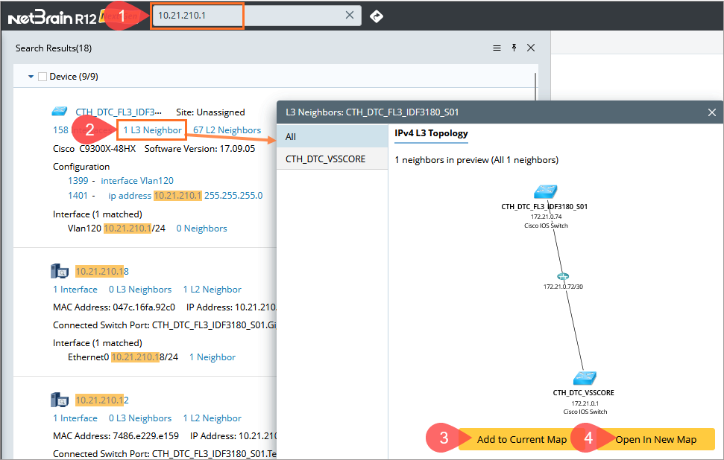Click the CTH_DTC_FL3_IDF3 switch icon in results
The image size is (724, 460).
pyautogui.click(x=60, y=112)
